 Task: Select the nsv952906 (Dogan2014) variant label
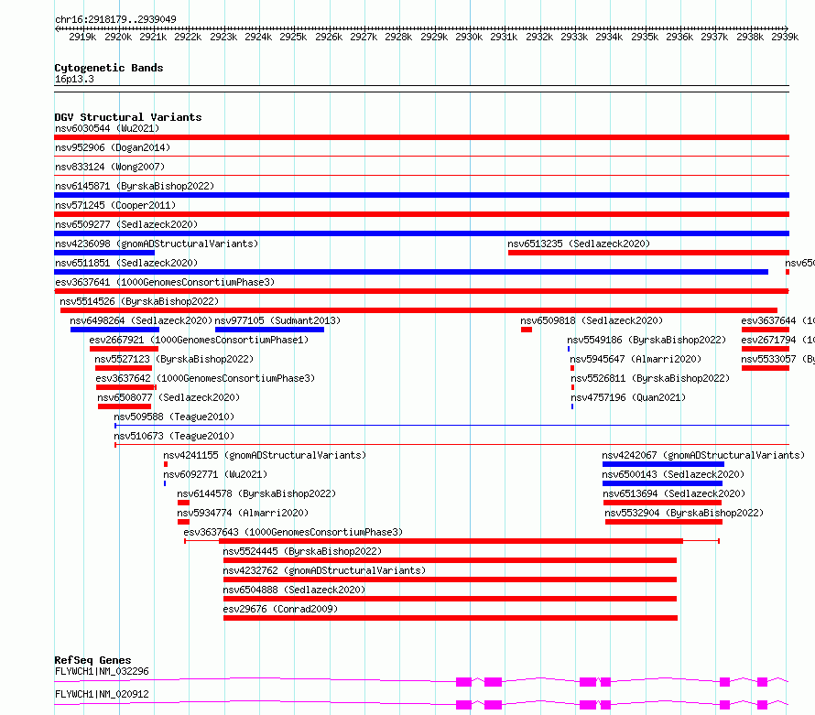click(x=113, y=147)
